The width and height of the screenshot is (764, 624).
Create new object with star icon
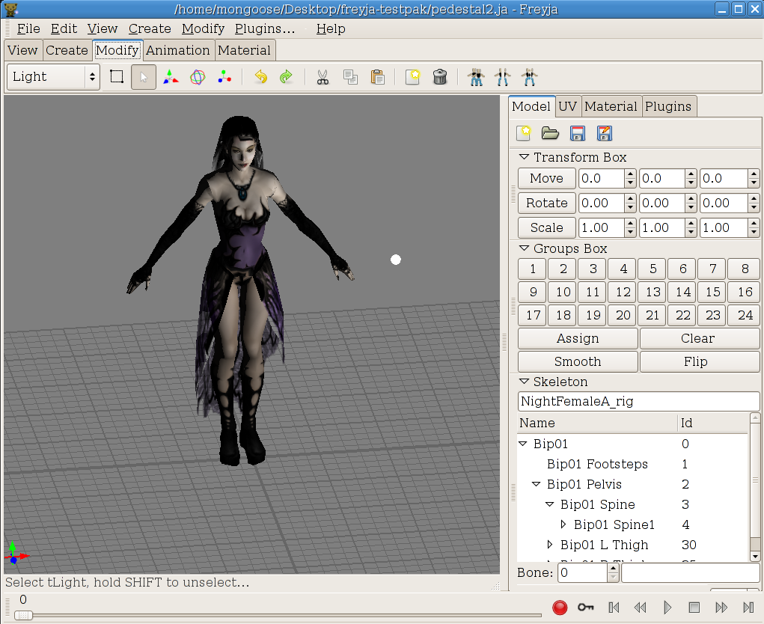pyautogui.click(x=413, y=77)
